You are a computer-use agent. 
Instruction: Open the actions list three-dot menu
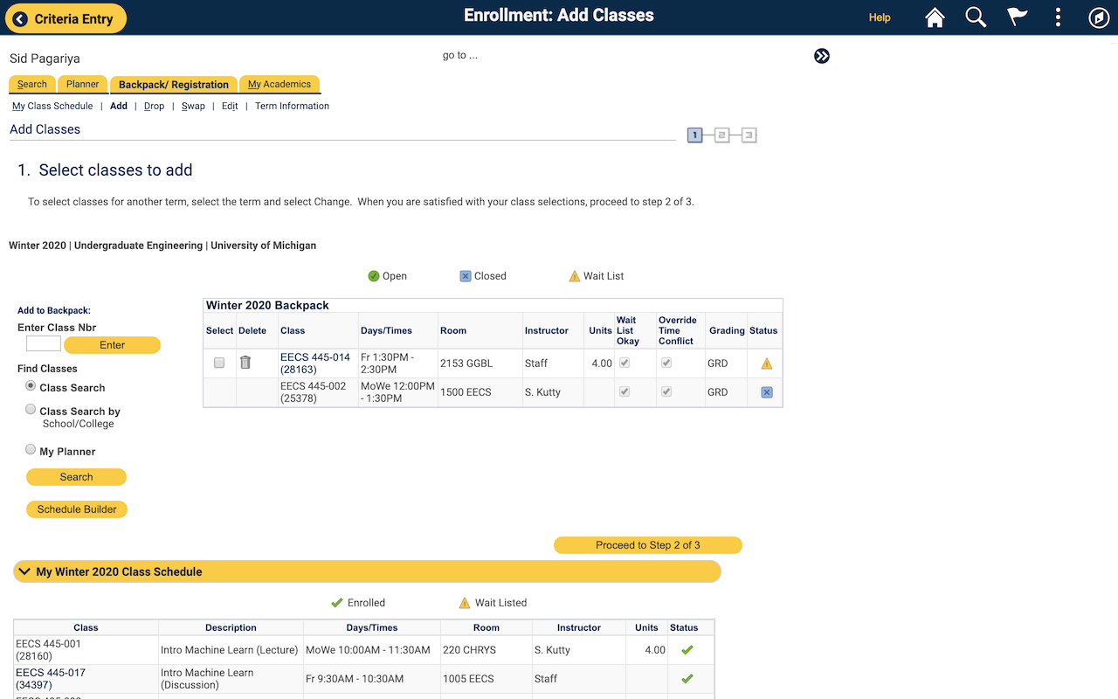[1058, 17]
